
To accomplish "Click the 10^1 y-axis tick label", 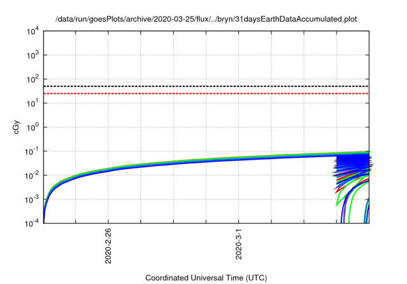I will pos(31,103).
